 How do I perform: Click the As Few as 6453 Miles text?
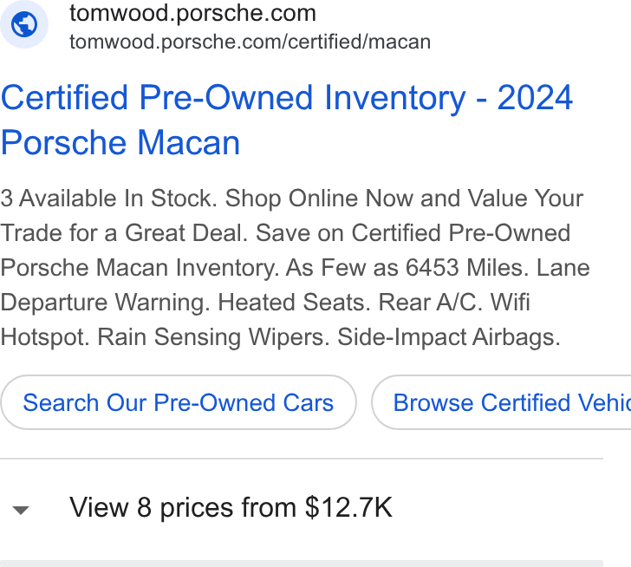pos(407,268)
